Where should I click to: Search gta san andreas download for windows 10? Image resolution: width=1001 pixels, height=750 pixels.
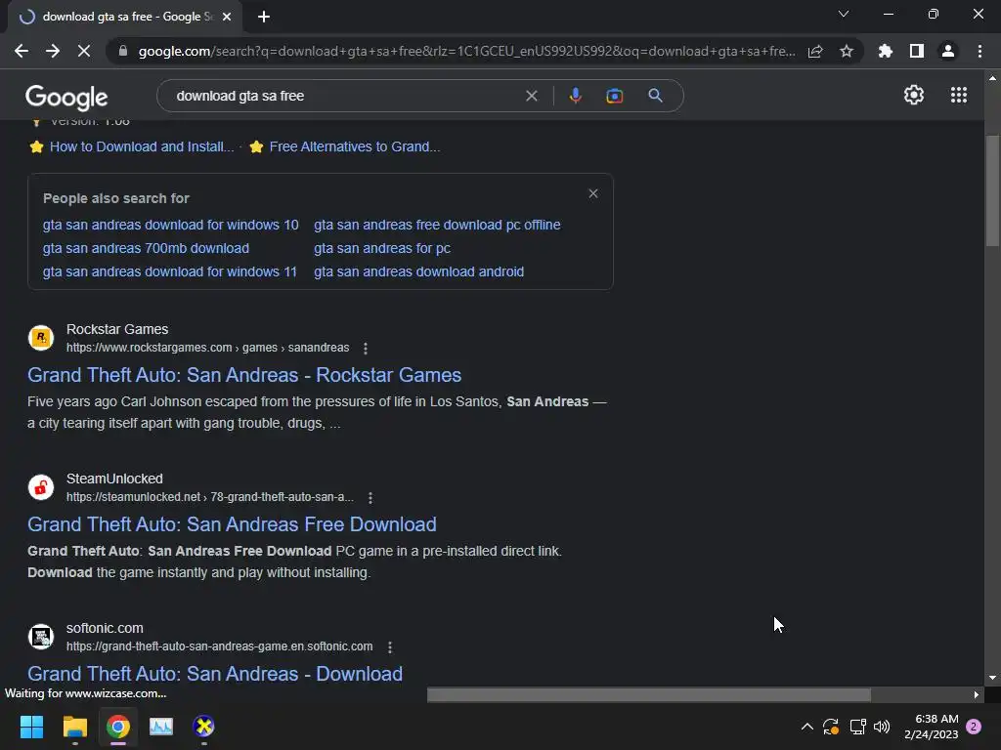pyautogui.click(x=170, y=225)
